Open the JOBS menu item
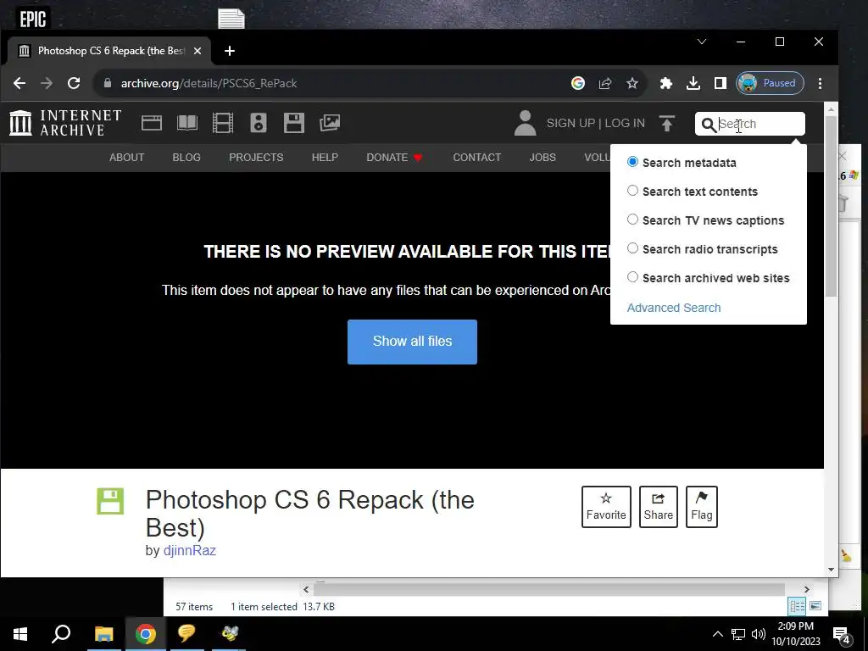 542,157
